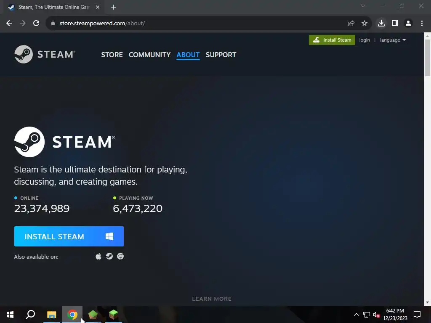Share this page via the share icon

[x=351, y=24]
